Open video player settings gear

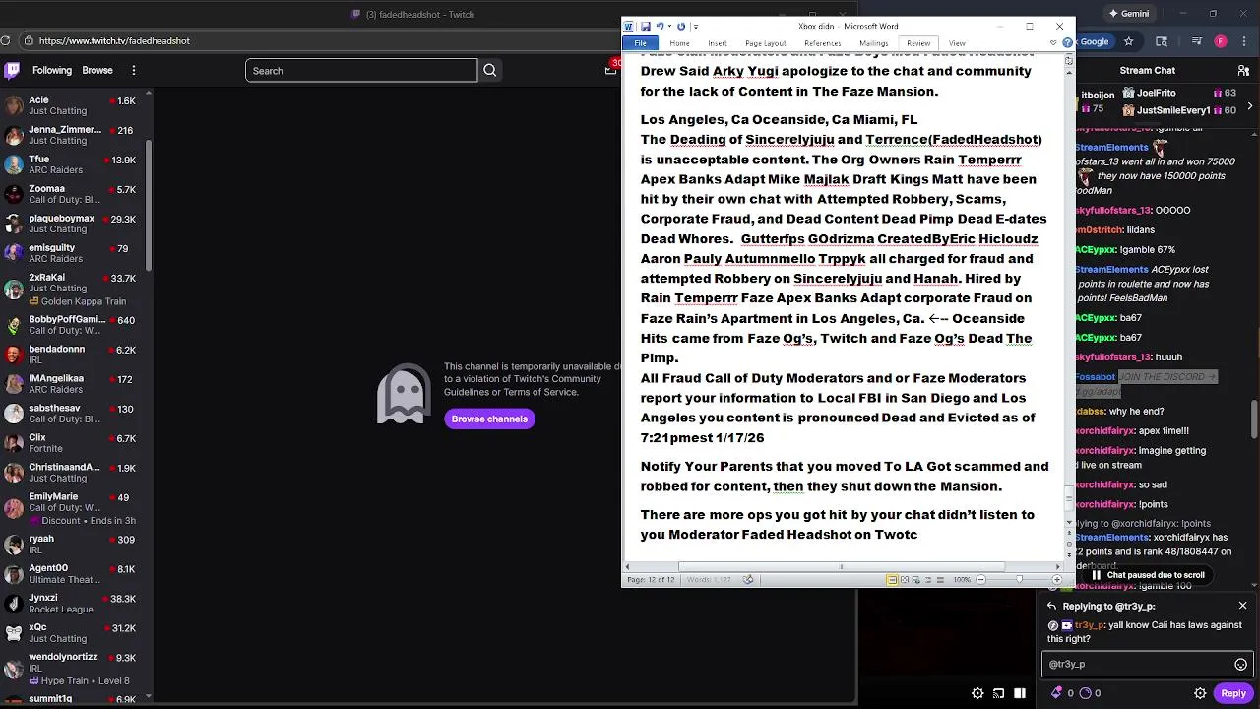click(x=977, y=693)
